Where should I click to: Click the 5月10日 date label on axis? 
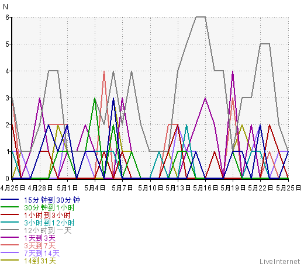tap(150, 188)
